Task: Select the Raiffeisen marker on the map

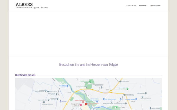Action: pyautogui.click(x=60, y=101)
